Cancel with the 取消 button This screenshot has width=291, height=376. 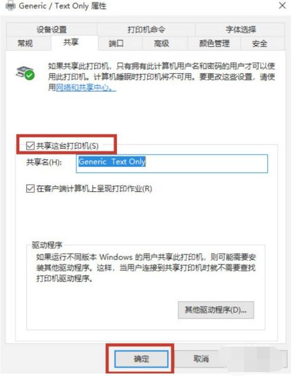201,359
